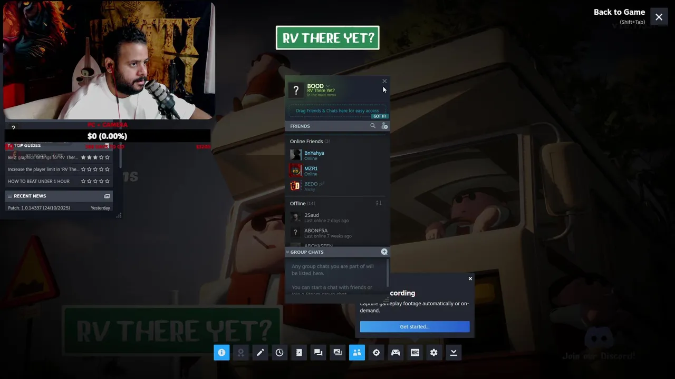This screenshot has height=379, width=675.
Task: Select offline friend ABONF5A
Action: coord(337,233)
